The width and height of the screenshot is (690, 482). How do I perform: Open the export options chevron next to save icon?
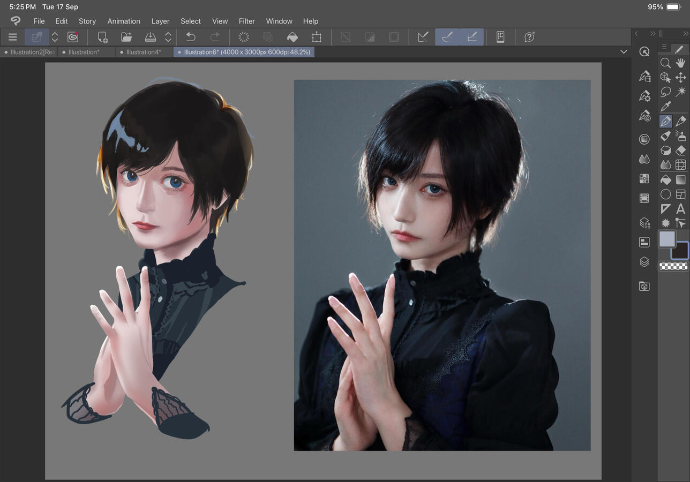click(168, 36)
